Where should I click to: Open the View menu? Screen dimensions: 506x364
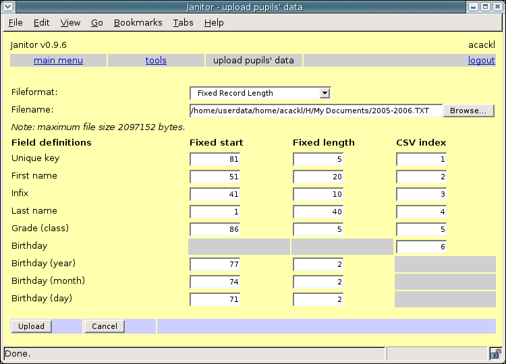(70, 22)
